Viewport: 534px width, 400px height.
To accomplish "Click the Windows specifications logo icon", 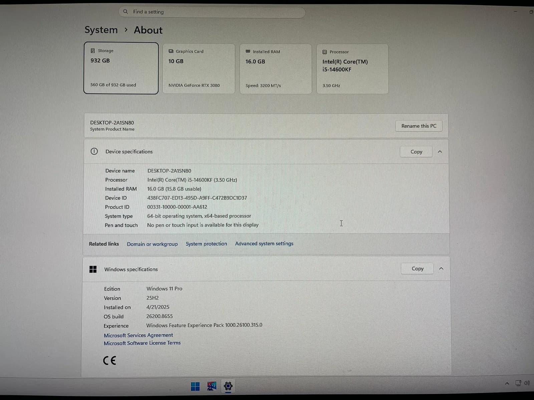I will (93, 269).
